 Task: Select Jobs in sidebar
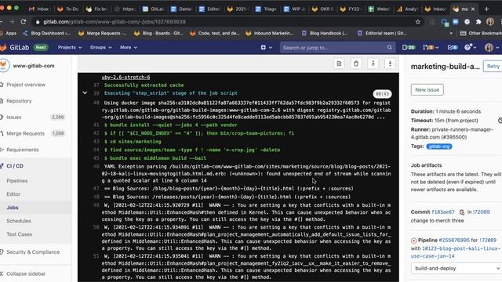pos(13,208)
